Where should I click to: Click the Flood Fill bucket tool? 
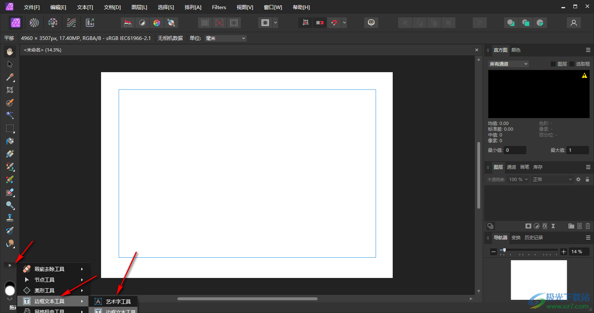coord(10,141)
